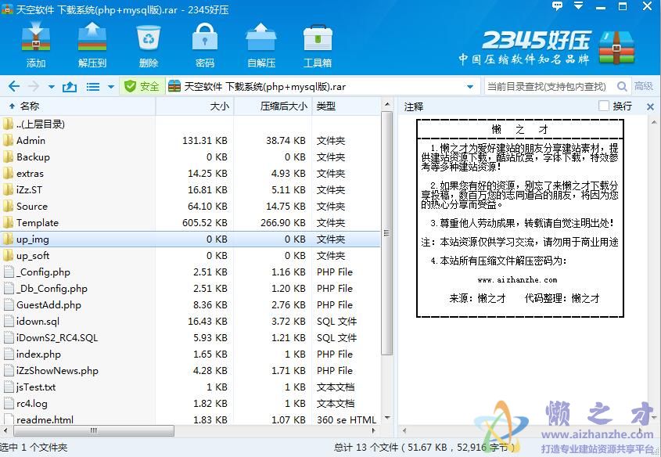
Task: Click the green 安全 security shield badge
Action: (x=142, y=86)
